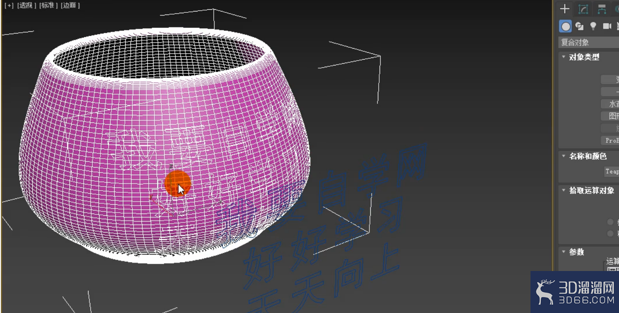The height and width of the screenshot is (313, 619).
Task: Click the Teapot object name field
Action: 611,172
